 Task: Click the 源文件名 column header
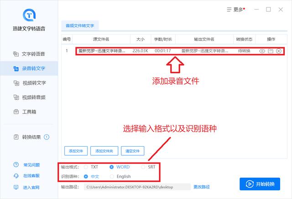coord(101,39)
